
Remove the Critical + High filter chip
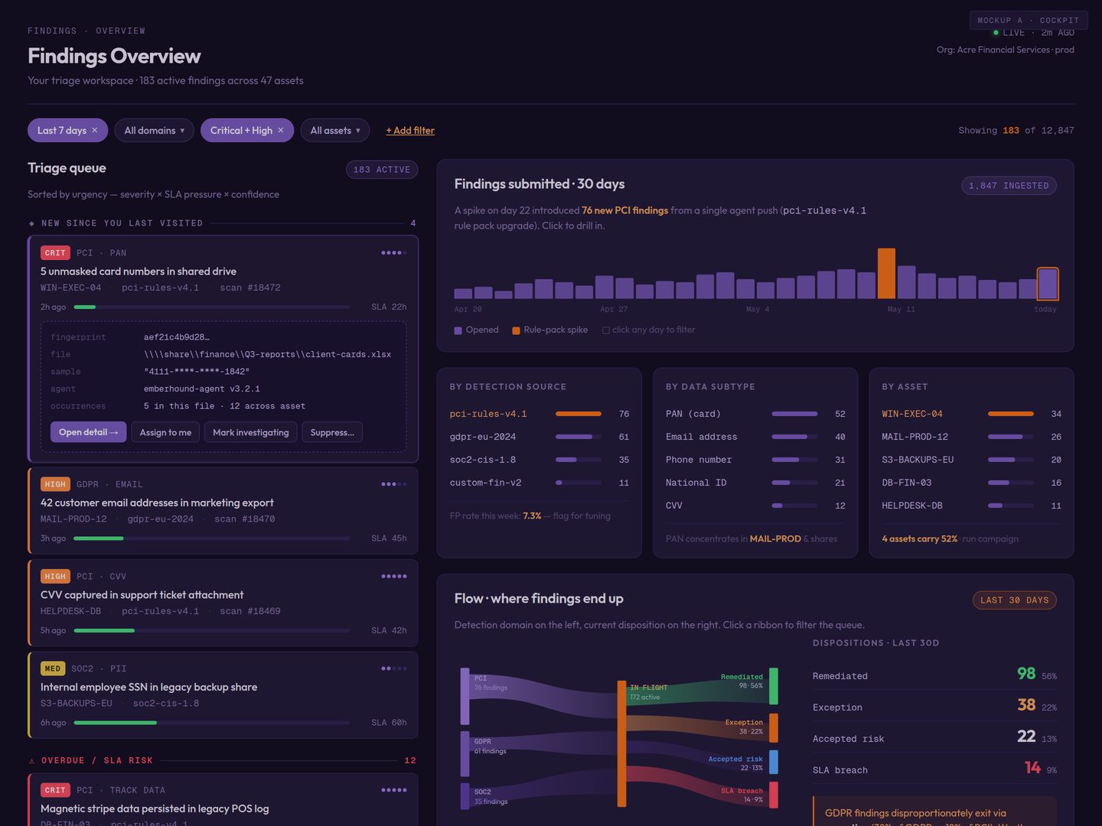tap(281, 131)
